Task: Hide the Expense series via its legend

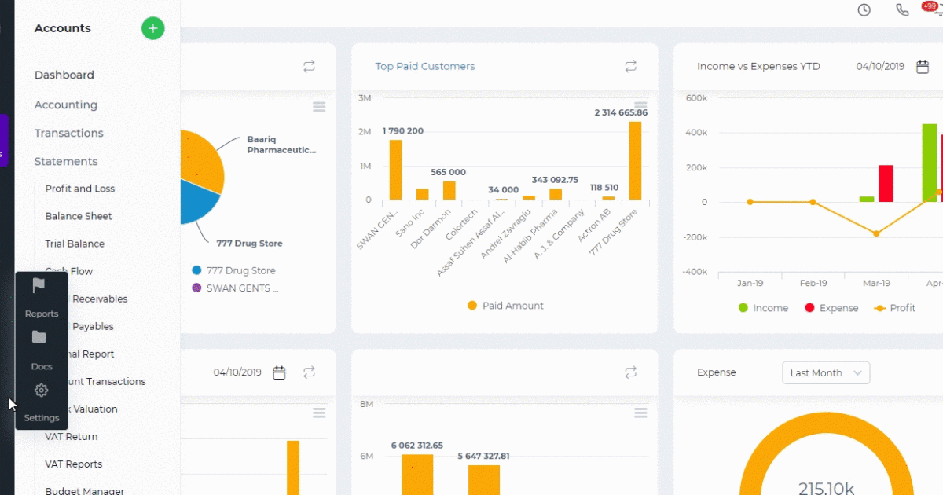Action: [x=831, y=308]
